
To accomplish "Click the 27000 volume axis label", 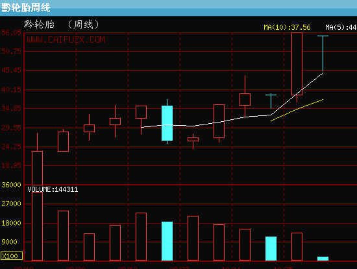I will (x=11, y=204).
